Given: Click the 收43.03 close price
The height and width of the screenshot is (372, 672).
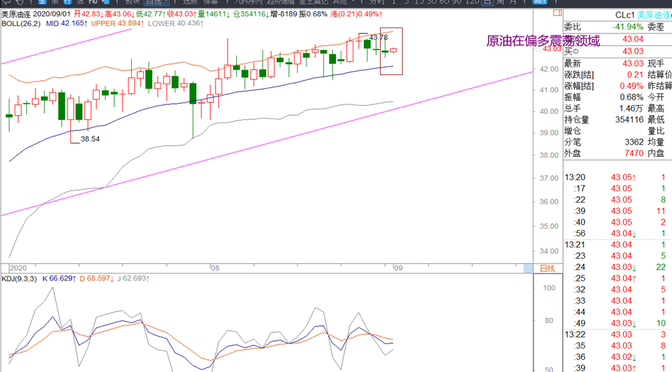Looking at the screenshot, I should pyautogui.click(x=181, y=14).
